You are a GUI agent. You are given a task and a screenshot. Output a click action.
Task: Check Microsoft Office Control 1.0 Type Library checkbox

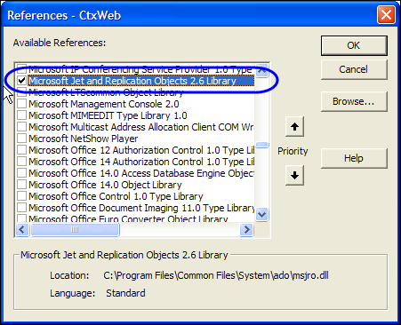pyautogui.click(x=21, y=196)
